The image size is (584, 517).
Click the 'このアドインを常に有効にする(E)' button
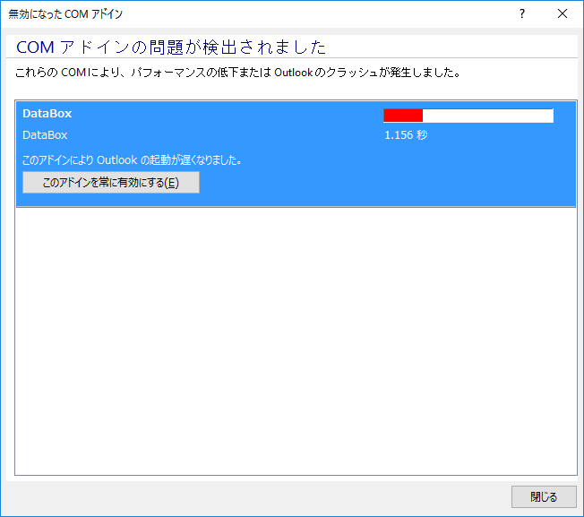click(110, 183)
